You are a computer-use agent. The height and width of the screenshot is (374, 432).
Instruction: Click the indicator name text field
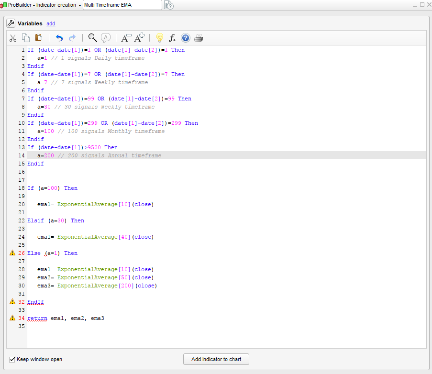(x=122, y=5)
